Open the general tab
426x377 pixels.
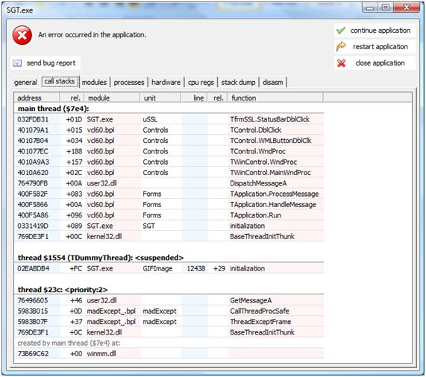pos(25,83)
